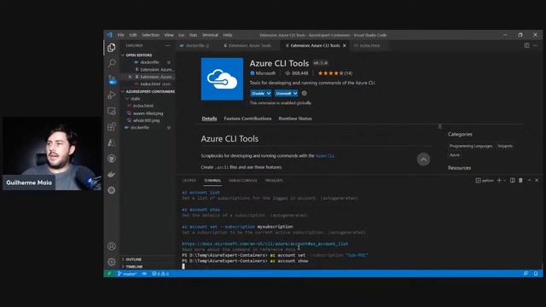Open the Disable dropdown arrow

269,93
